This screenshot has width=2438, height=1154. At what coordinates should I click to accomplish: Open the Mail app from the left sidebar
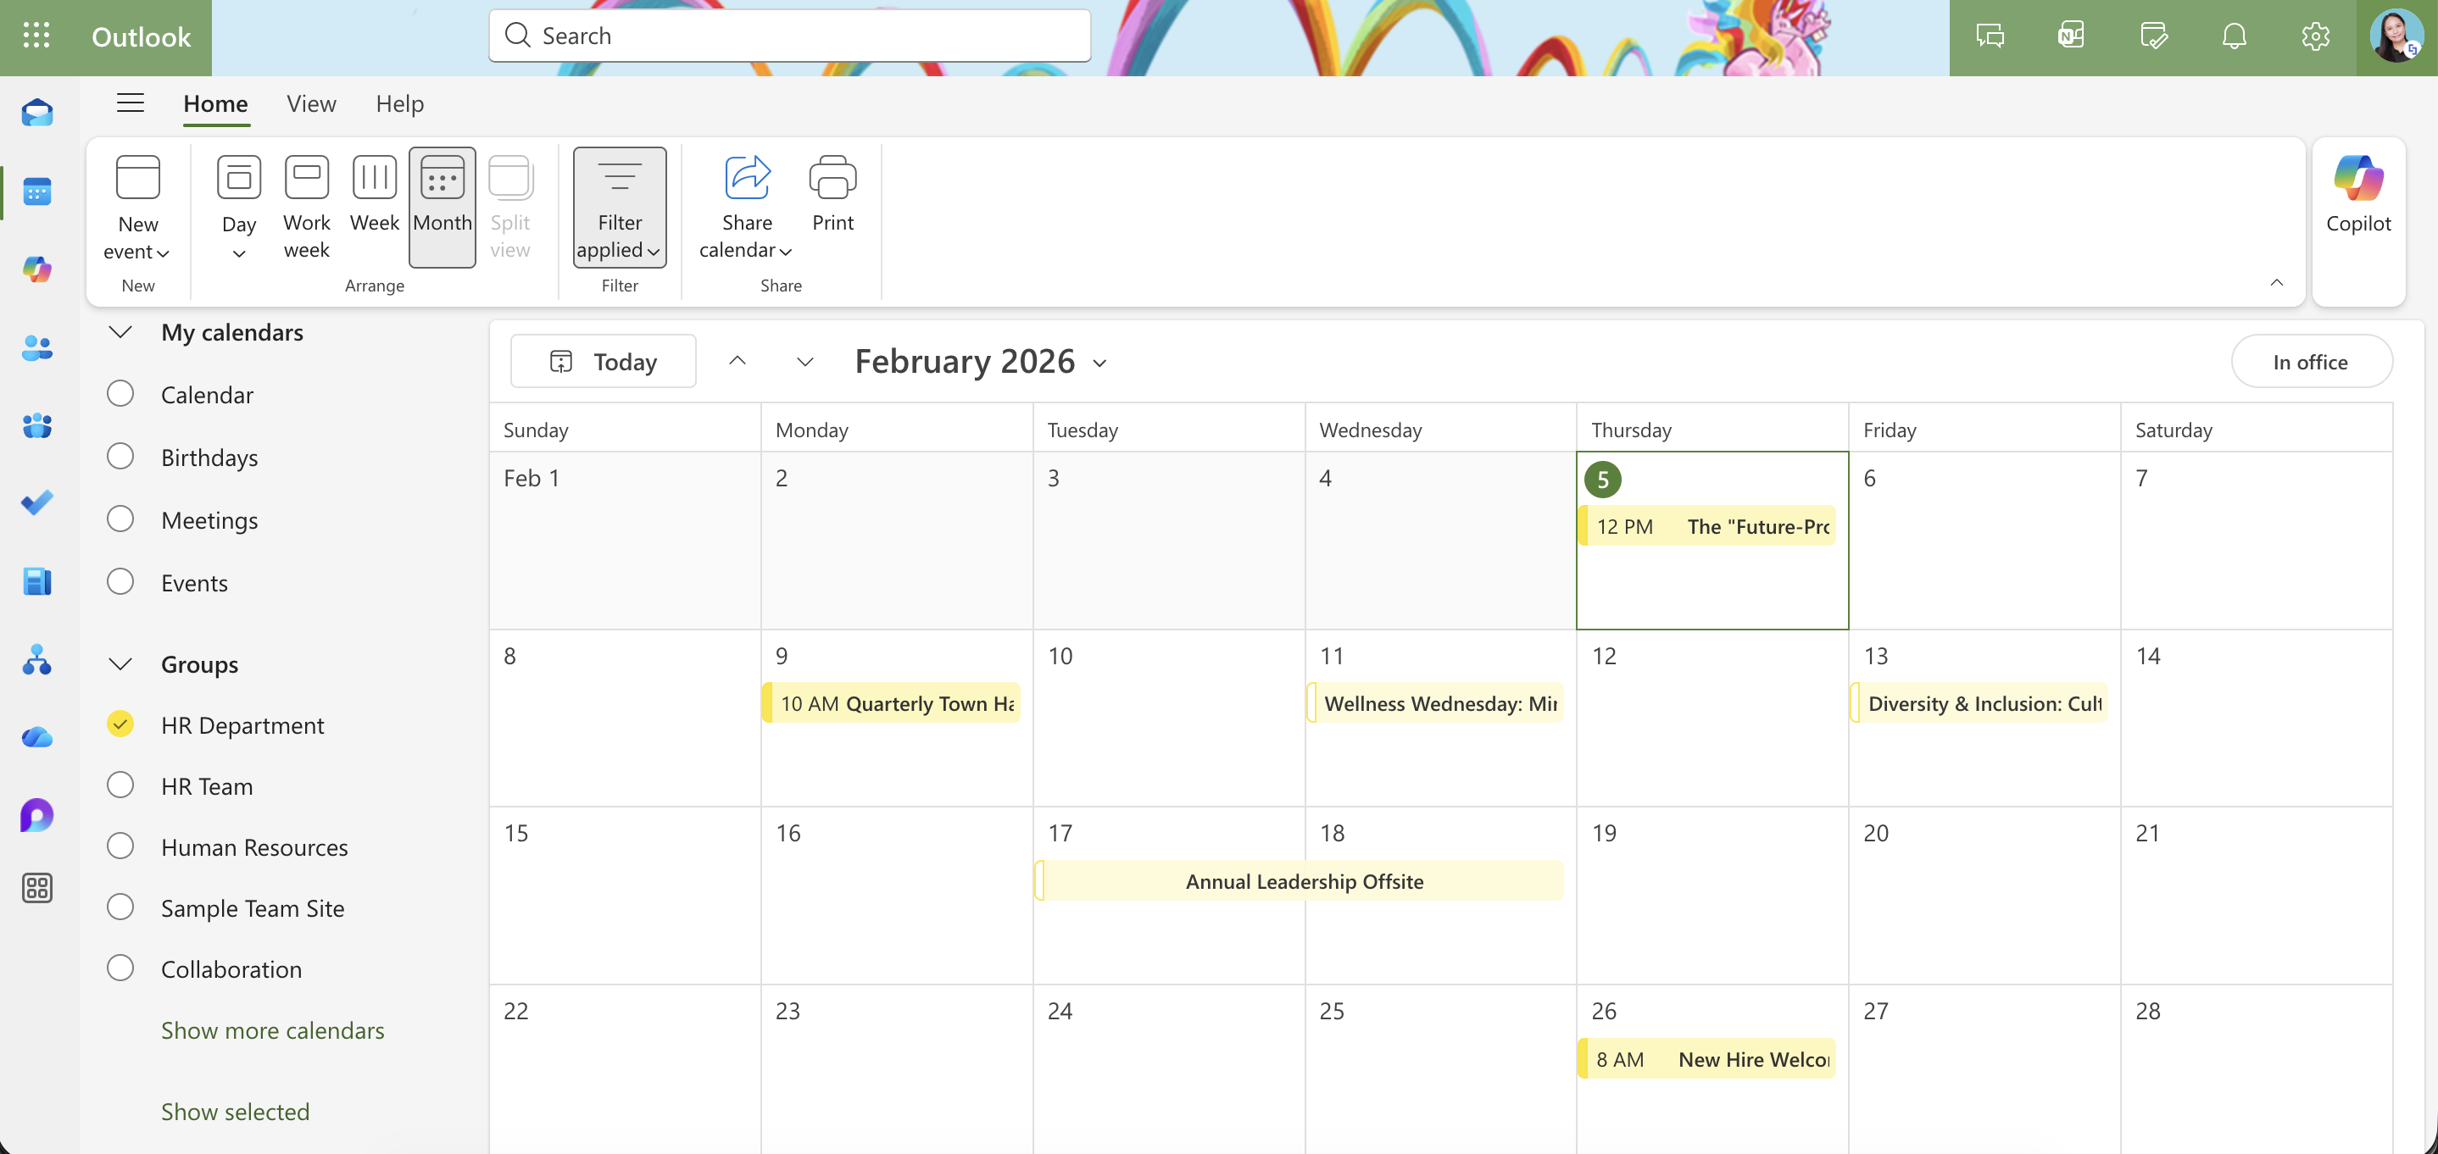tap(36, 112)
